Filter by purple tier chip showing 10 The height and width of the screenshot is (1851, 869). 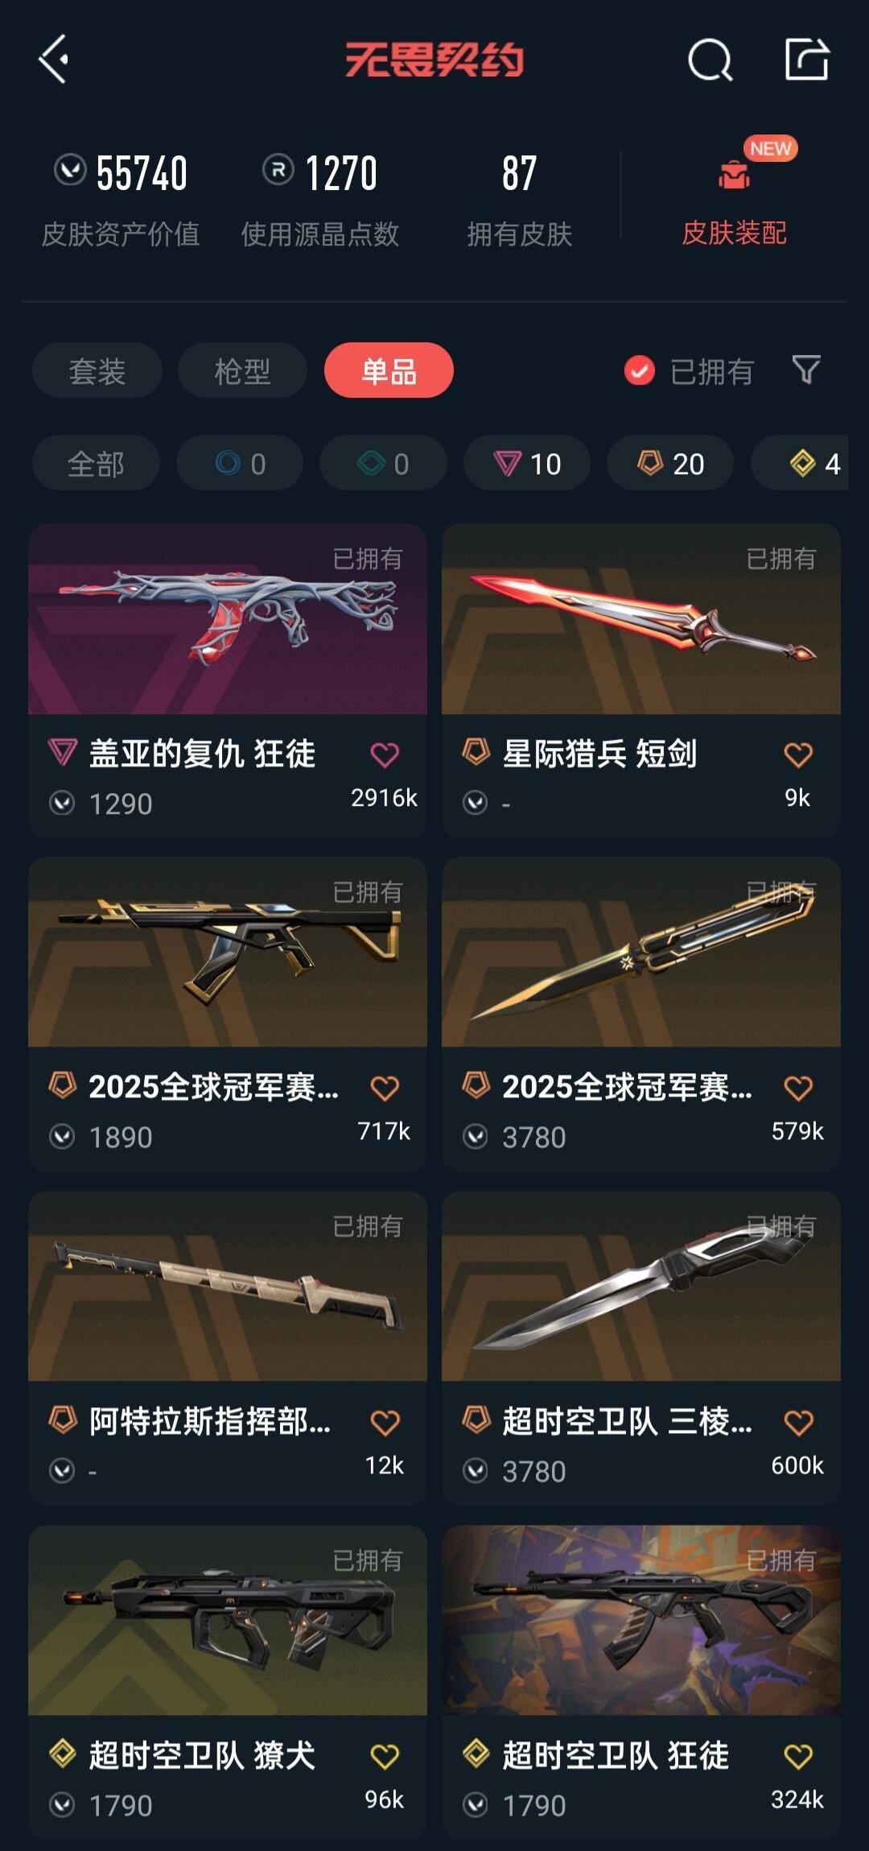[527, 463]
